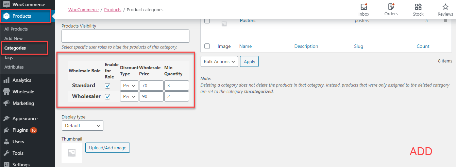
Task: Uncheck Enable for Role for Standard
Action: coord(107,86)
